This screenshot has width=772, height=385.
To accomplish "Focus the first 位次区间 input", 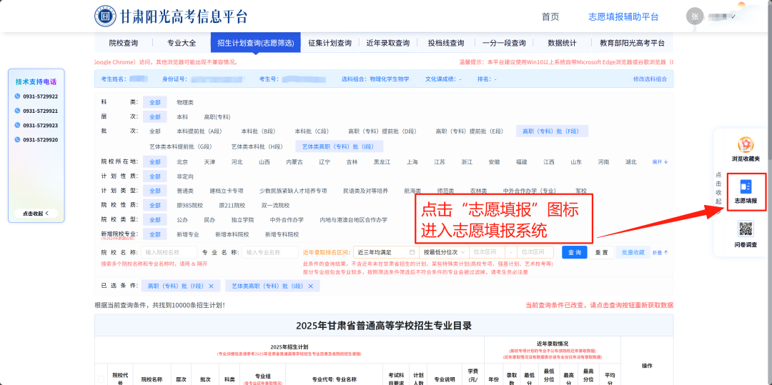I will coord(486,252).
